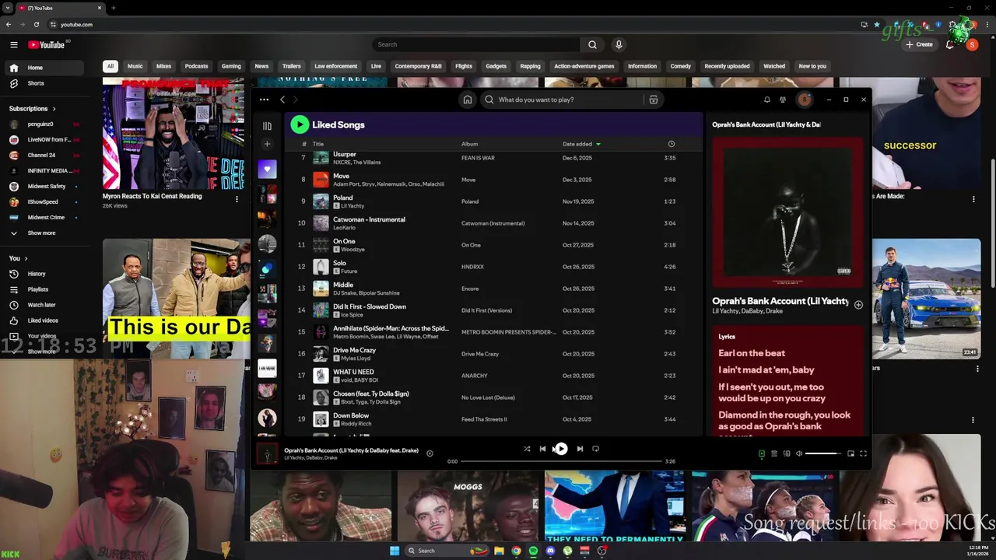Open Spotify notifications bell
This screenshot has height=560, width=996.
point(766,100)
